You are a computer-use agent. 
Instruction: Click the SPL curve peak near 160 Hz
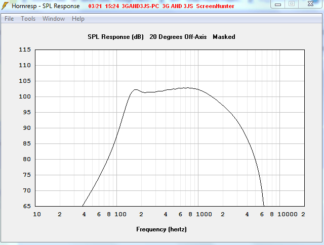(135, 90)
